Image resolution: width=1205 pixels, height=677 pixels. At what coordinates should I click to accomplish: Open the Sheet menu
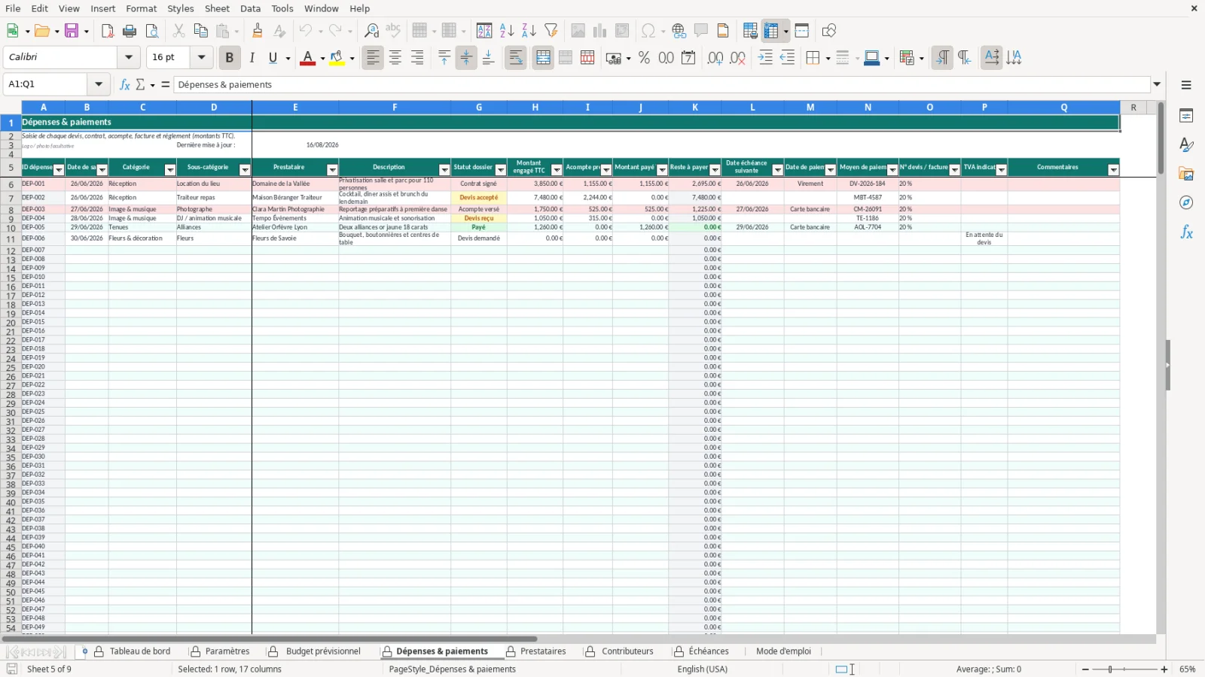click(x=217, y=8)
